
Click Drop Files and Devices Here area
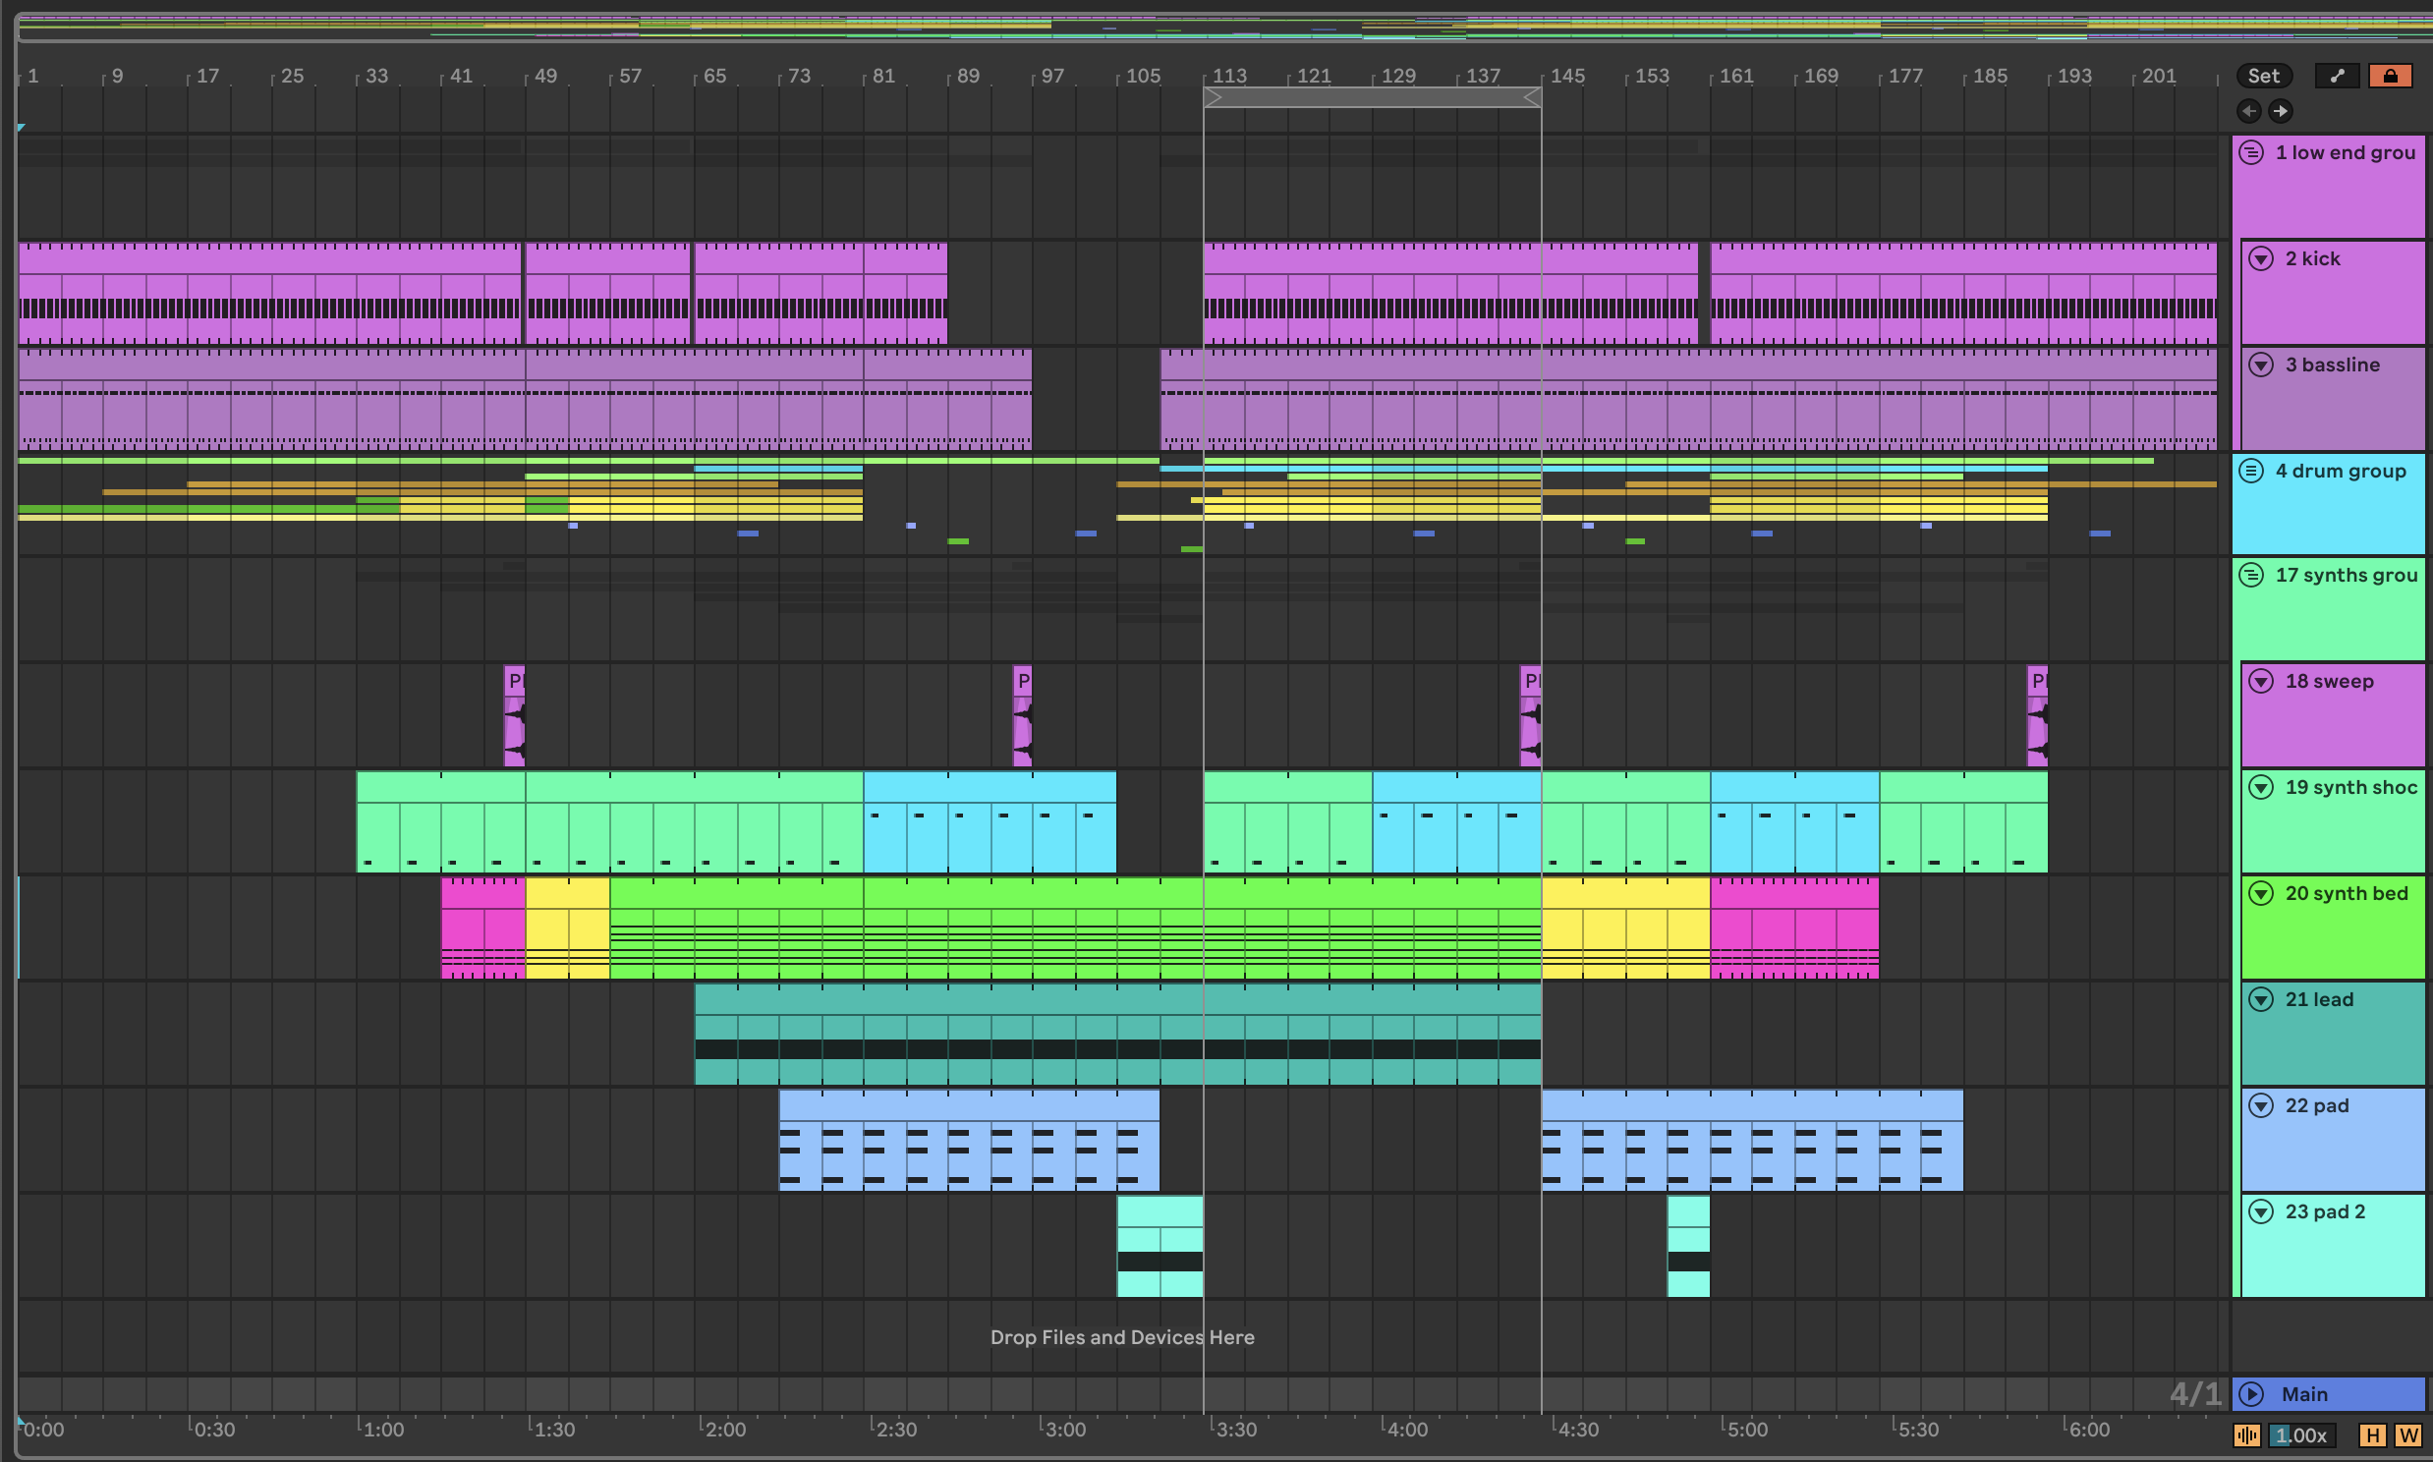click(1122, 1337)
